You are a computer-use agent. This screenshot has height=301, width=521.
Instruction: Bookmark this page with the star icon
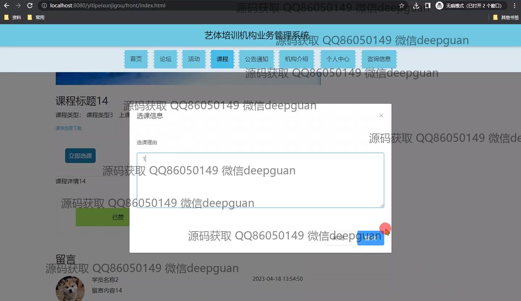point(402,6)
